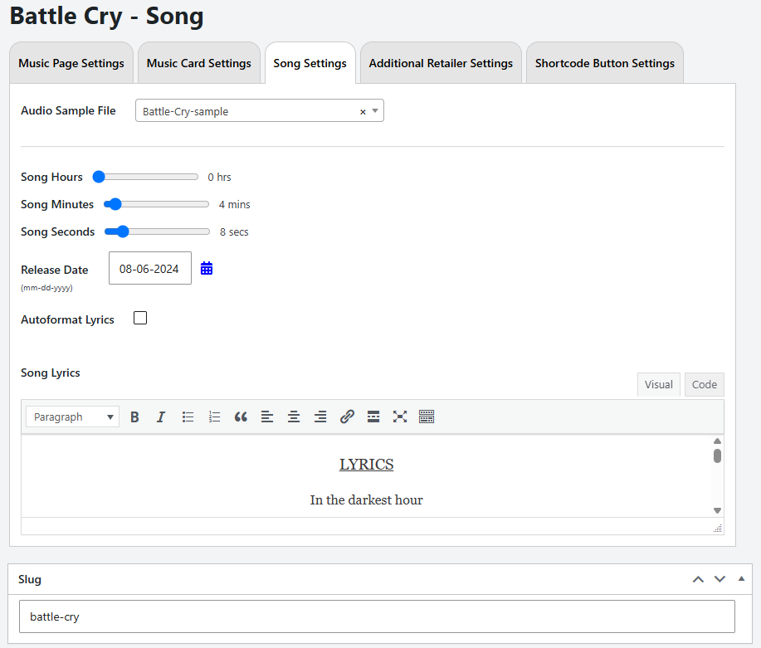Screen dimensions: 761x648
Task: Click the '0 hrs' value label
Action: [219, 178]
